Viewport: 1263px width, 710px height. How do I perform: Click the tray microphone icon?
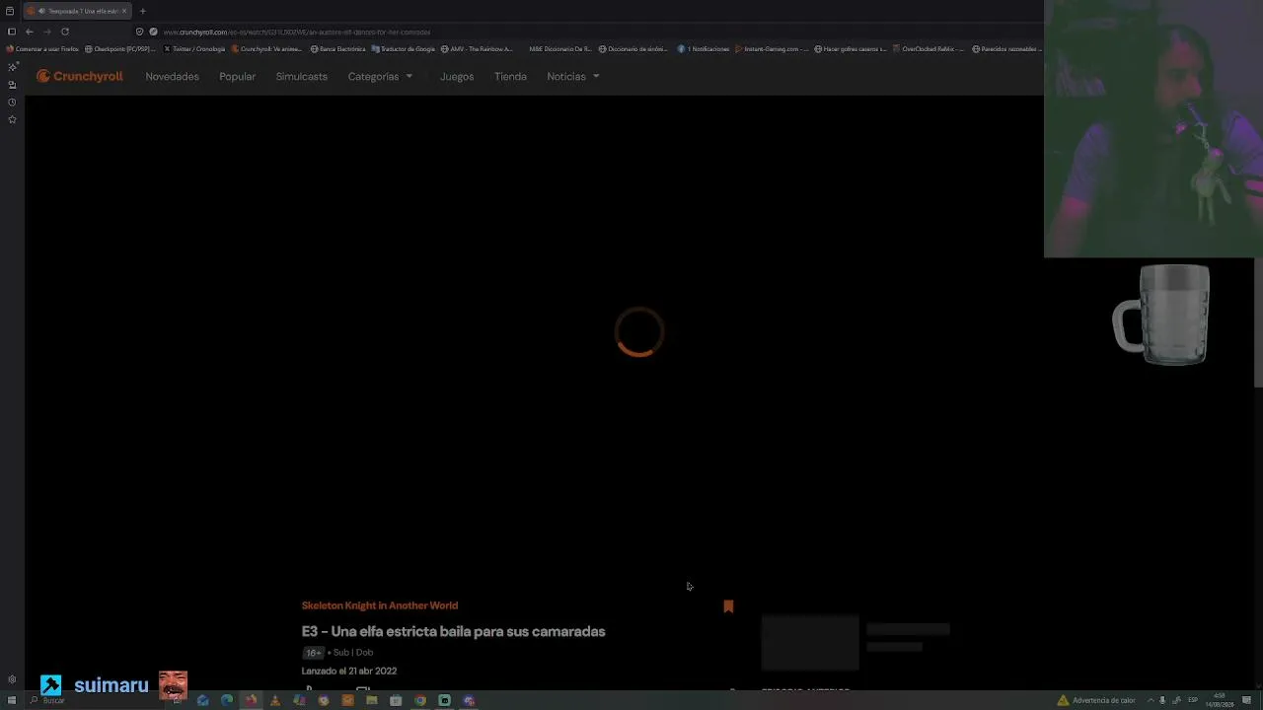(x=1162, y=700)
